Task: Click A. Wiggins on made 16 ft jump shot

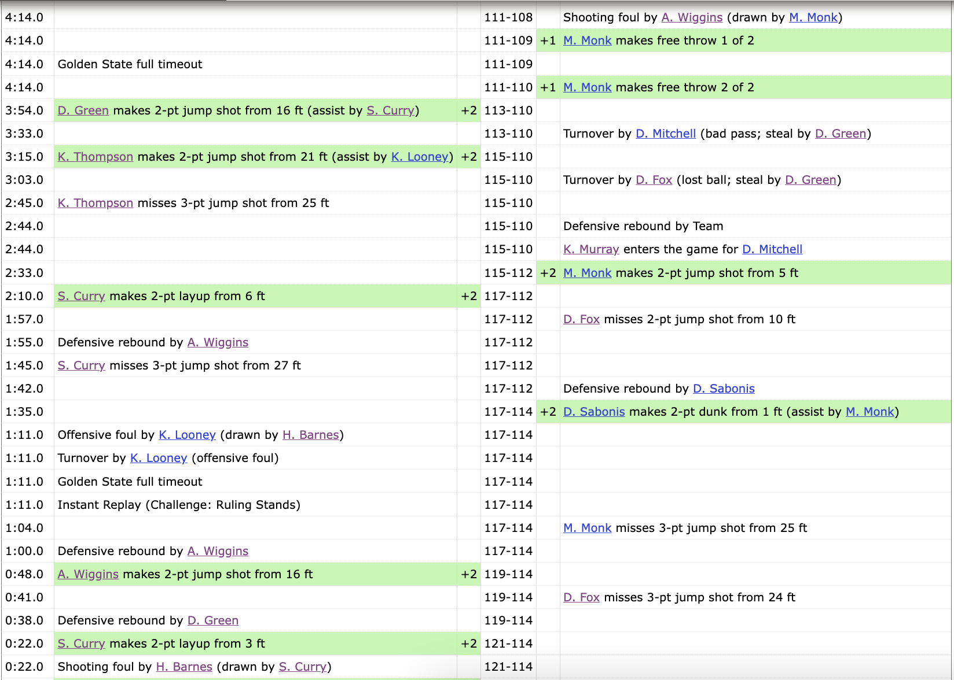Action: tap(88, 574)
